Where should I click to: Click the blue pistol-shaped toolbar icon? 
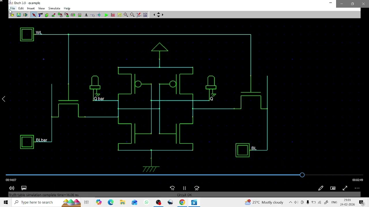(x=40, y=15)
